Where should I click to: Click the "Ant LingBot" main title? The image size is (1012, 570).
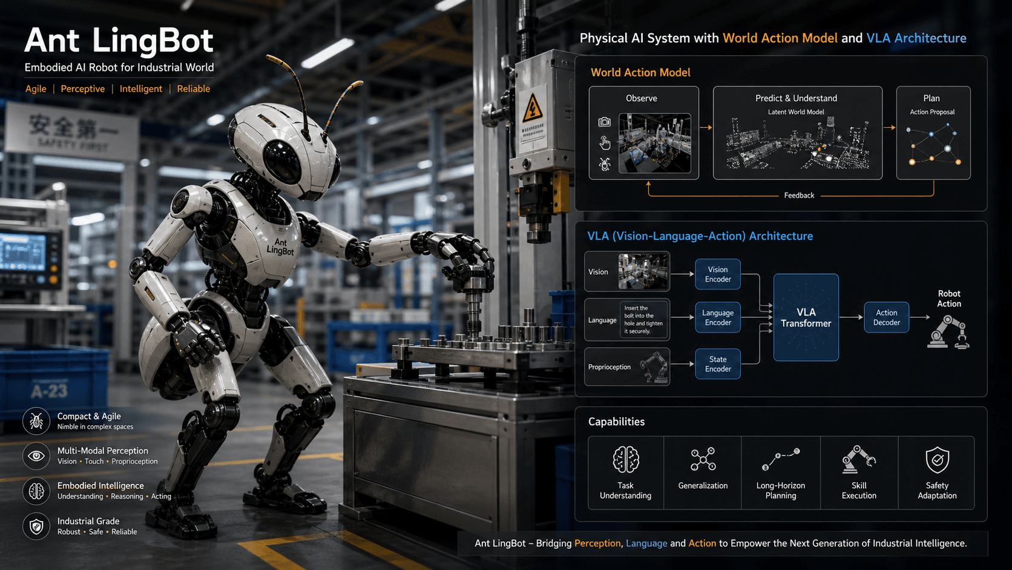[119, 41]
